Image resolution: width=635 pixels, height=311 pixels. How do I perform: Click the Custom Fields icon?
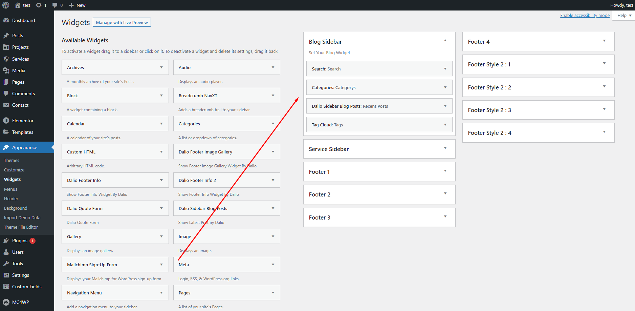tap(6, 287)
